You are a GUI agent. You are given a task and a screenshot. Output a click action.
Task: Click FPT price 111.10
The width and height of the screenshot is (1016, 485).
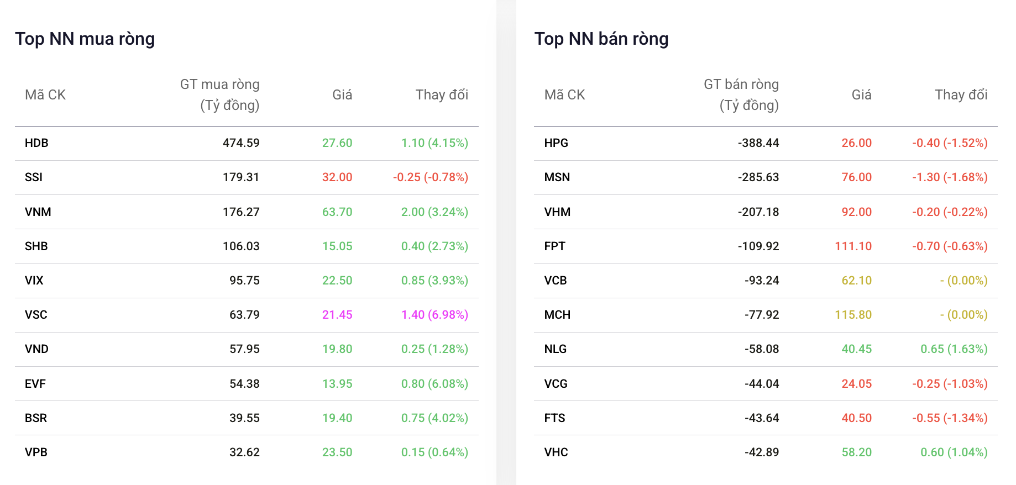pos(853,246)
